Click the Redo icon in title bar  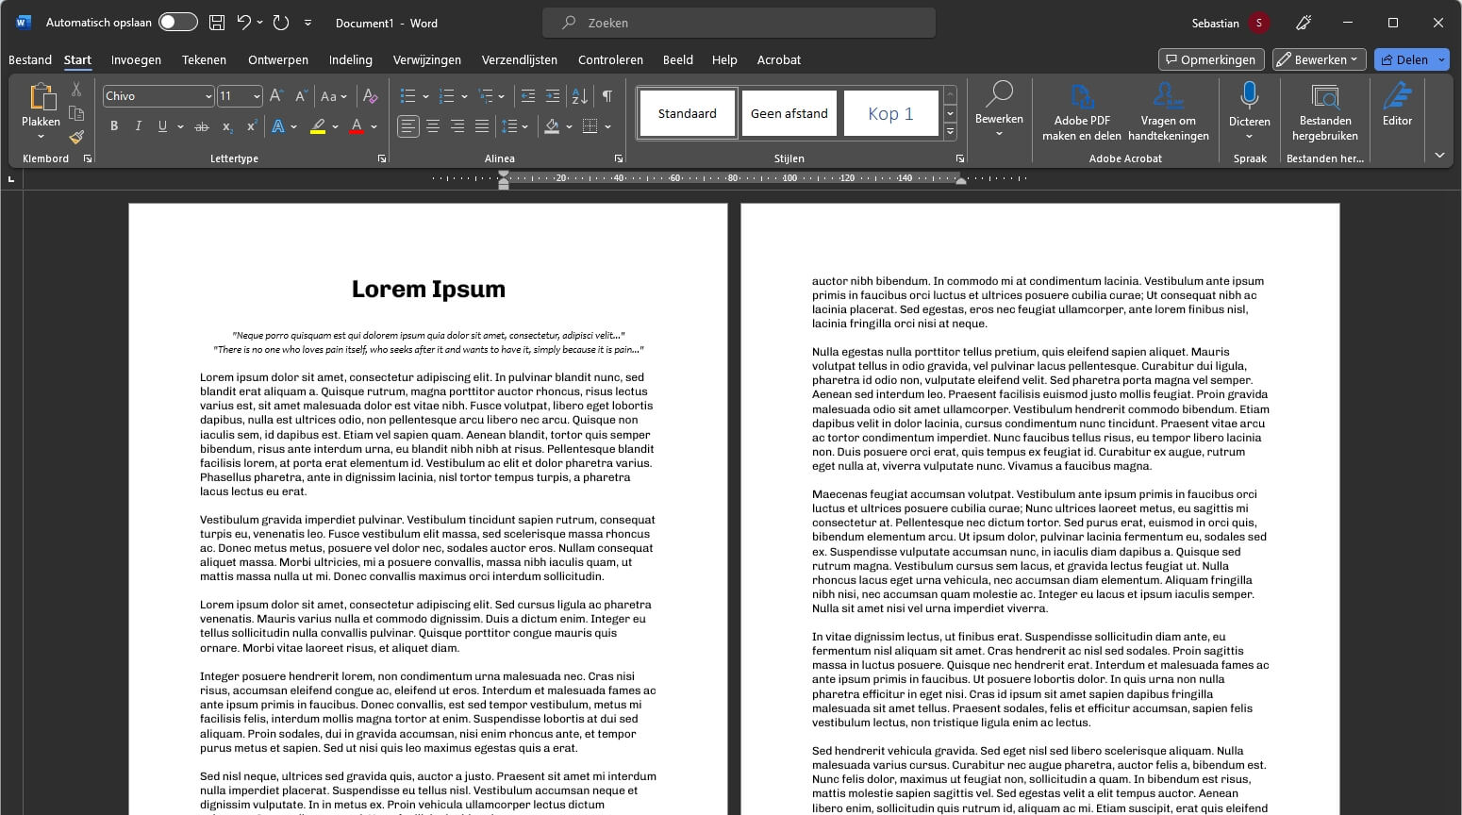(x=280, y=23)
